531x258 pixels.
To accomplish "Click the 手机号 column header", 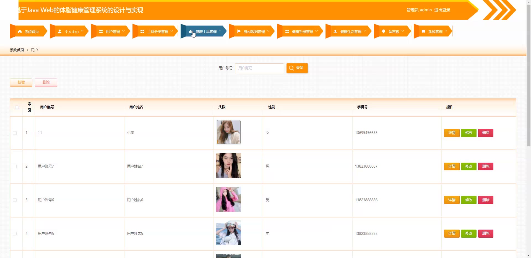I will (362, 107).
